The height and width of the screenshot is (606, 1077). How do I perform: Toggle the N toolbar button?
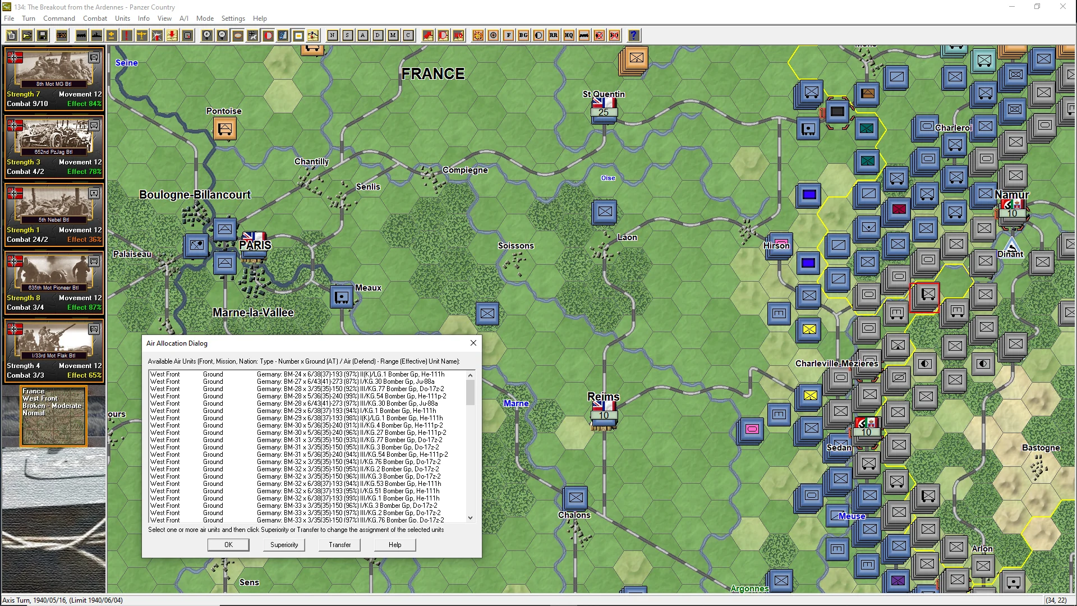click(x=333, y=35)
